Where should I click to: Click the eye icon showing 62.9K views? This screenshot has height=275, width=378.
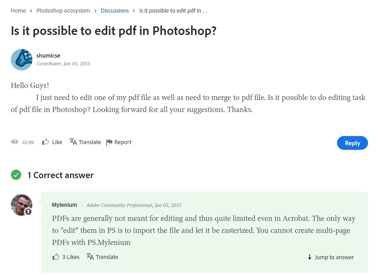click(15, 142)
